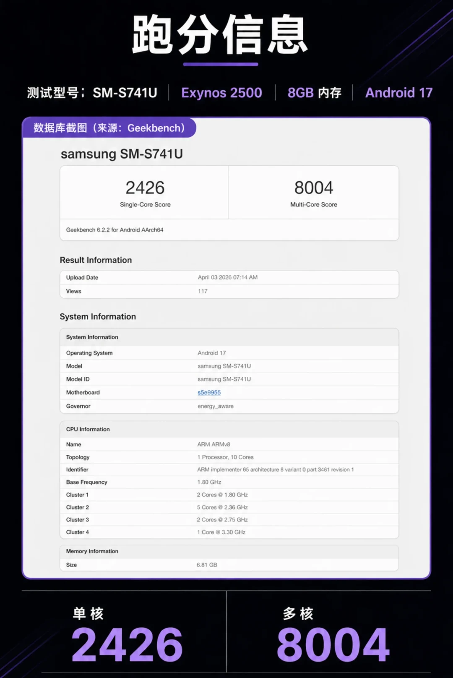Screen dimensions: 453x678
Task: Click the 'Motherboard' row label
Action: (83, 393)
